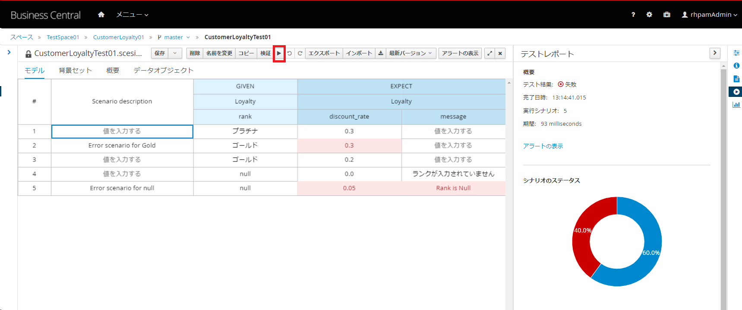
Task: Switch to the 概要 tab
Action: tap(113, 70)
